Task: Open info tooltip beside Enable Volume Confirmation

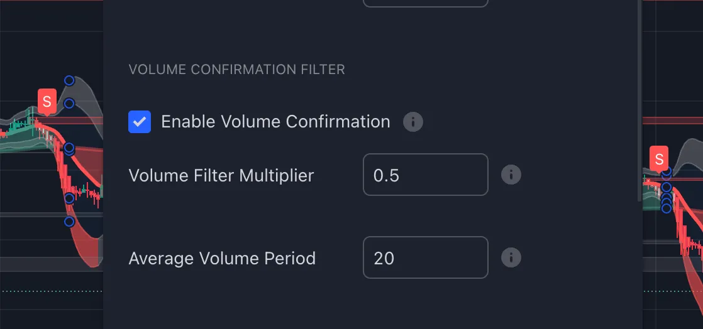Action: pyautogui.click(x=413, y=122)
